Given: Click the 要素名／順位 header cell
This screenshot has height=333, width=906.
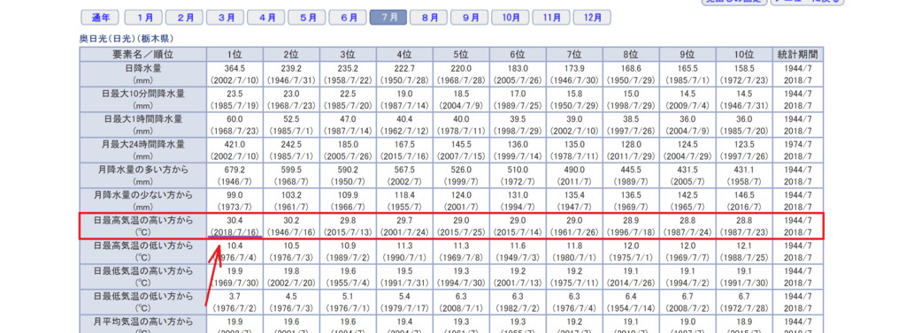Looking at the screenshot, I should point(143,54).
